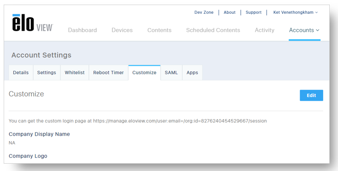Expand the Accounts dropdown menu
The width and height of the screenshot is (338, 171).
click(304, 30)
